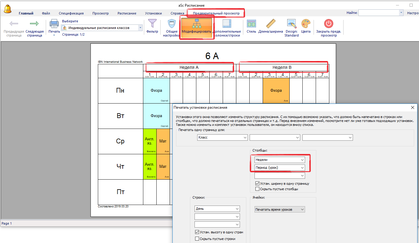The height and width of the screenshot is (243, 419).
Task: Open Длина/ширина ruler icon
Action: tap(271, 24)
